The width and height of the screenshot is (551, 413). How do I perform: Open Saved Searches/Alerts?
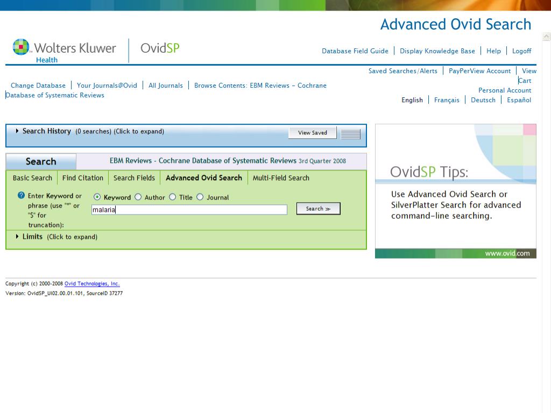point(402,71)
